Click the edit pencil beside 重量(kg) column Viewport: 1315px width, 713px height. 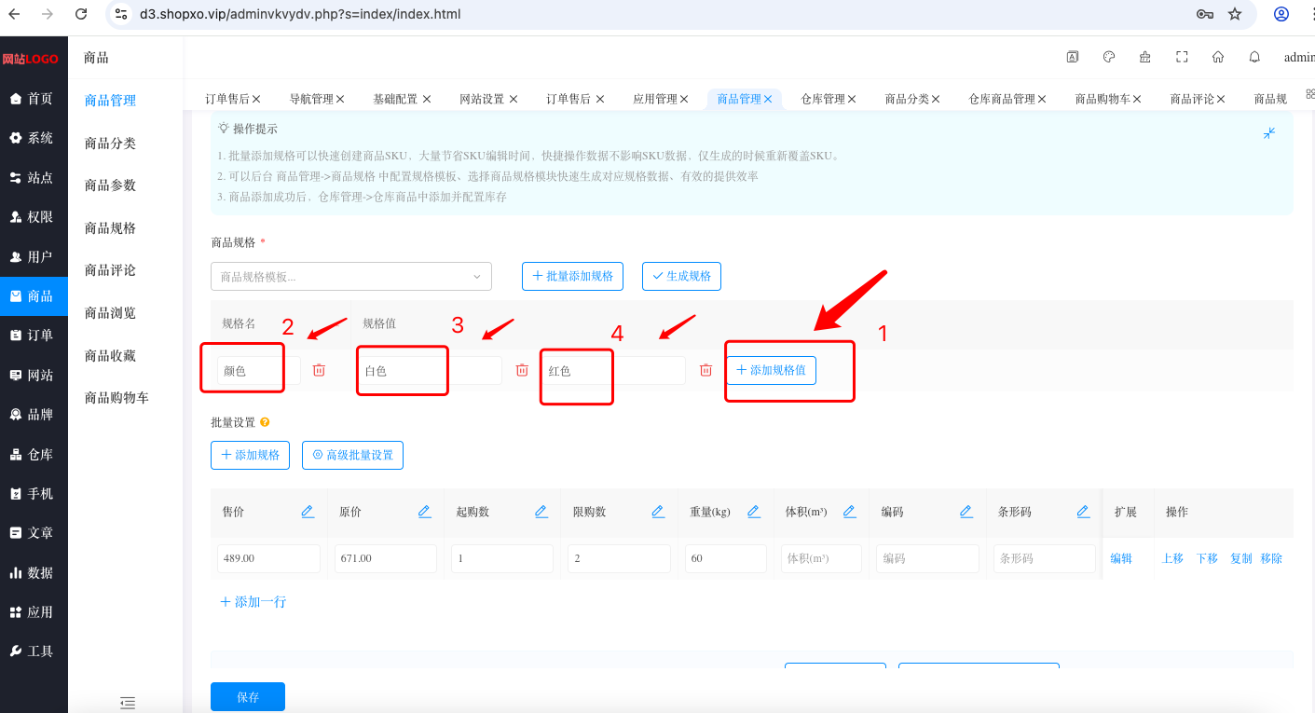click(x=753, y=512)
